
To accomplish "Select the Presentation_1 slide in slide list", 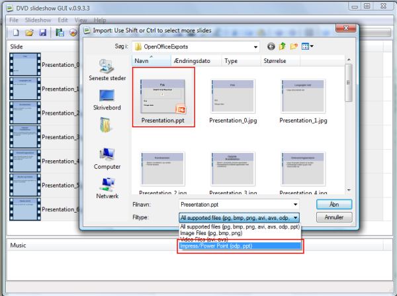I will (44, 89).
